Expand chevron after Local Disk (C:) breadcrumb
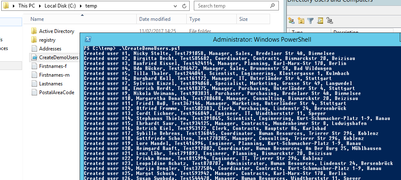Screen dimensions: 401x180 coord(81,6)
